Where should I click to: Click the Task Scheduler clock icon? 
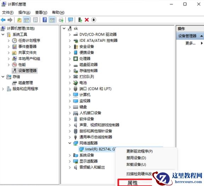point(15,40)
